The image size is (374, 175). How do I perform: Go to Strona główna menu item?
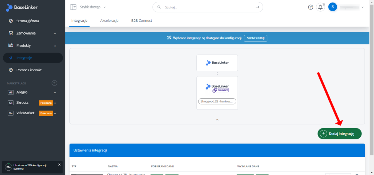[28, 21]
